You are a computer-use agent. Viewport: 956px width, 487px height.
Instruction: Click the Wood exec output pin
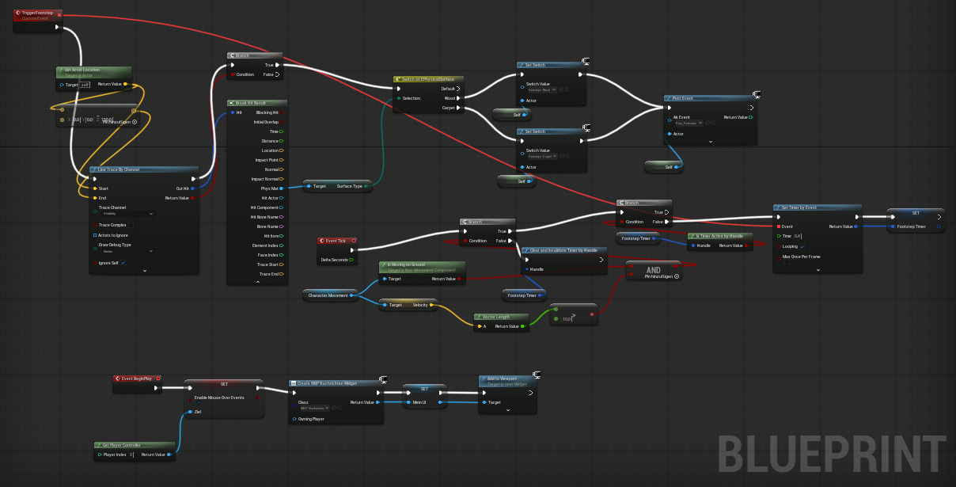[x=459, y=98]
